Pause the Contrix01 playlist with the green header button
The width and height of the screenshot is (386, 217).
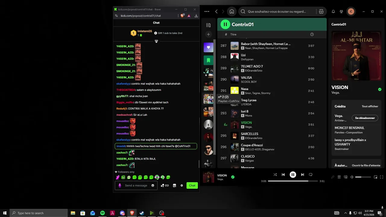pyautogui.click(x=225, y=24)
